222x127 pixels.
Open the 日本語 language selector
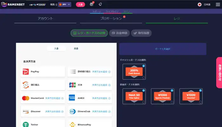204,4
